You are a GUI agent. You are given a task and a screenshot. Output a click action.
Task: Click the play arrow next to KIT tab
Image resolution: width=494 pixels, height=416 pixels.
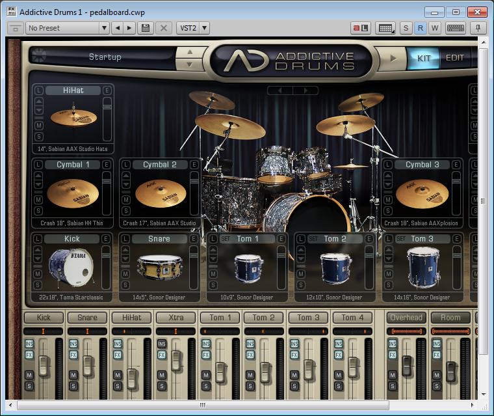coord(393,59)
